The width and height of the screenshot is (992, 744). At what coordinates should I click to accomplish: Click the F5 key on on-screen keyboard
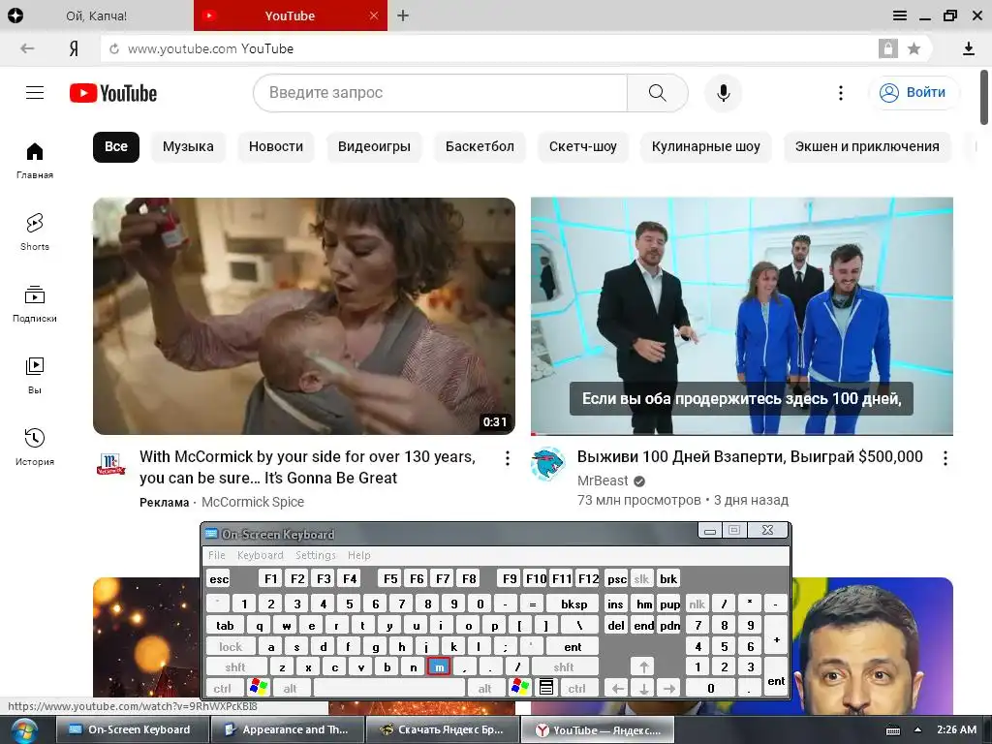390,579
